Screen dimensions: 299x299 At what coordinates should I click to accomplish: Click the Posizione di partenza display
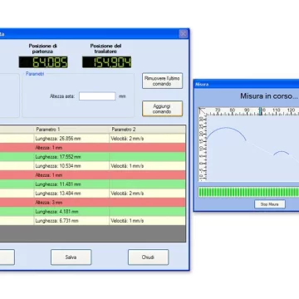point(43,62)
